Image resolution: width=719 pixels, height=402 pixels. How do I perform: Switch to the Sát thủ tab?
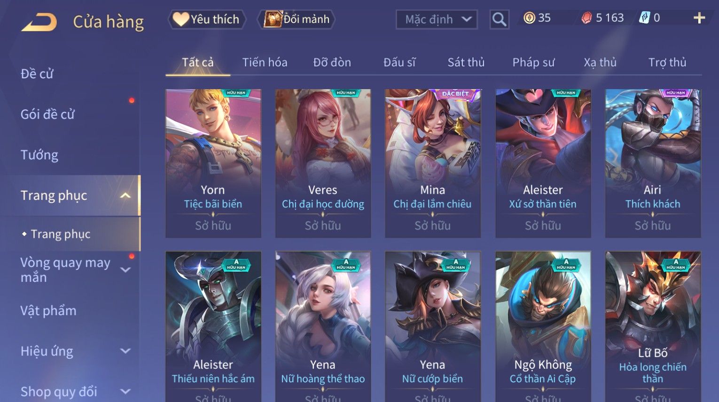(x=466, y=62)
